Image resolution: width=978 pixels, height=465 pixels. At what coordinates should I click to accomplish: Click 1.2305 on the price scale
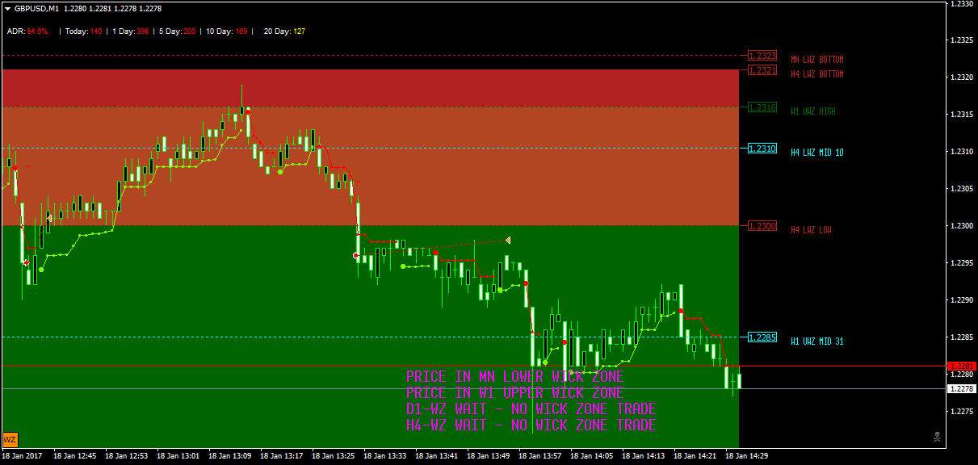963,189
